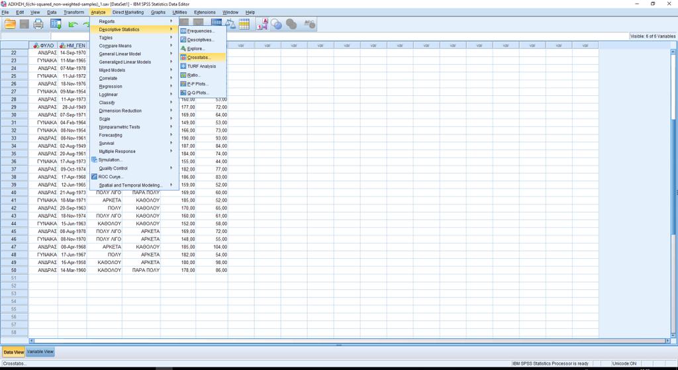The height and width of the screenshot is (370, 678).
Task: Select Spatial and Temporal Modeling item
Action: point(134,185)
